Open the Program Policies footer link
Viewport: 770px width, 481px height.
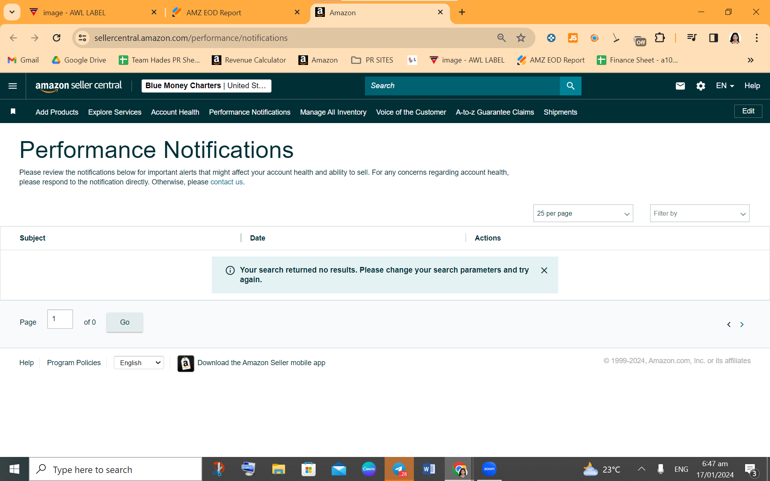[x=74, y=363]
